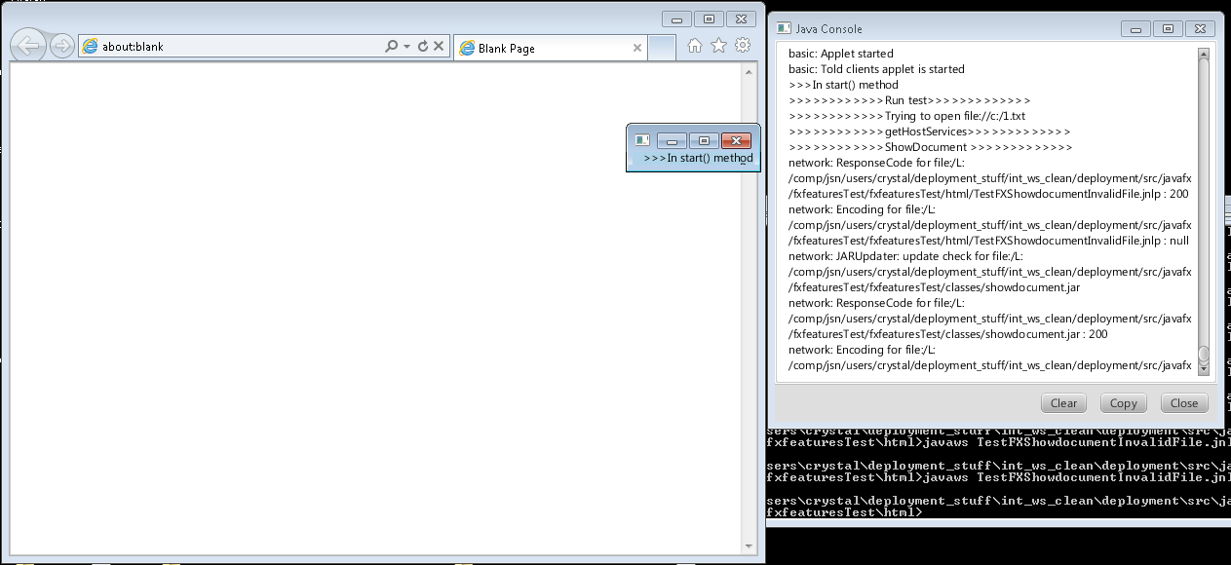Go to Home via the house icon
Viewport: 1231px width, 565px height.
point(694,46)
